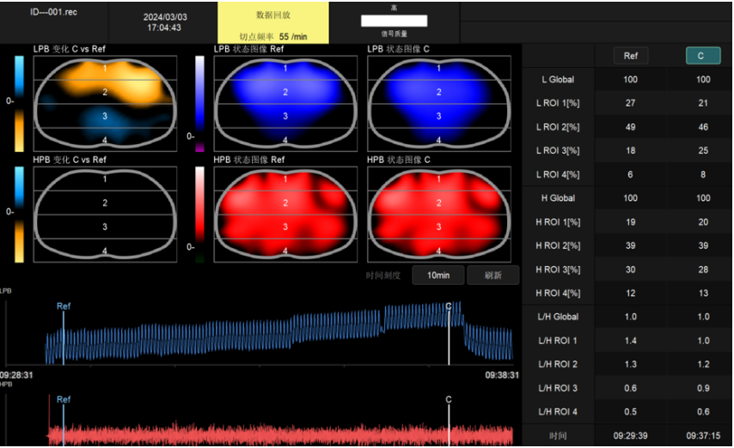The height and width of the screenshot is (448, 734).
Task: Click H ROI 3 Ref value 30
Action: (630, 269)
